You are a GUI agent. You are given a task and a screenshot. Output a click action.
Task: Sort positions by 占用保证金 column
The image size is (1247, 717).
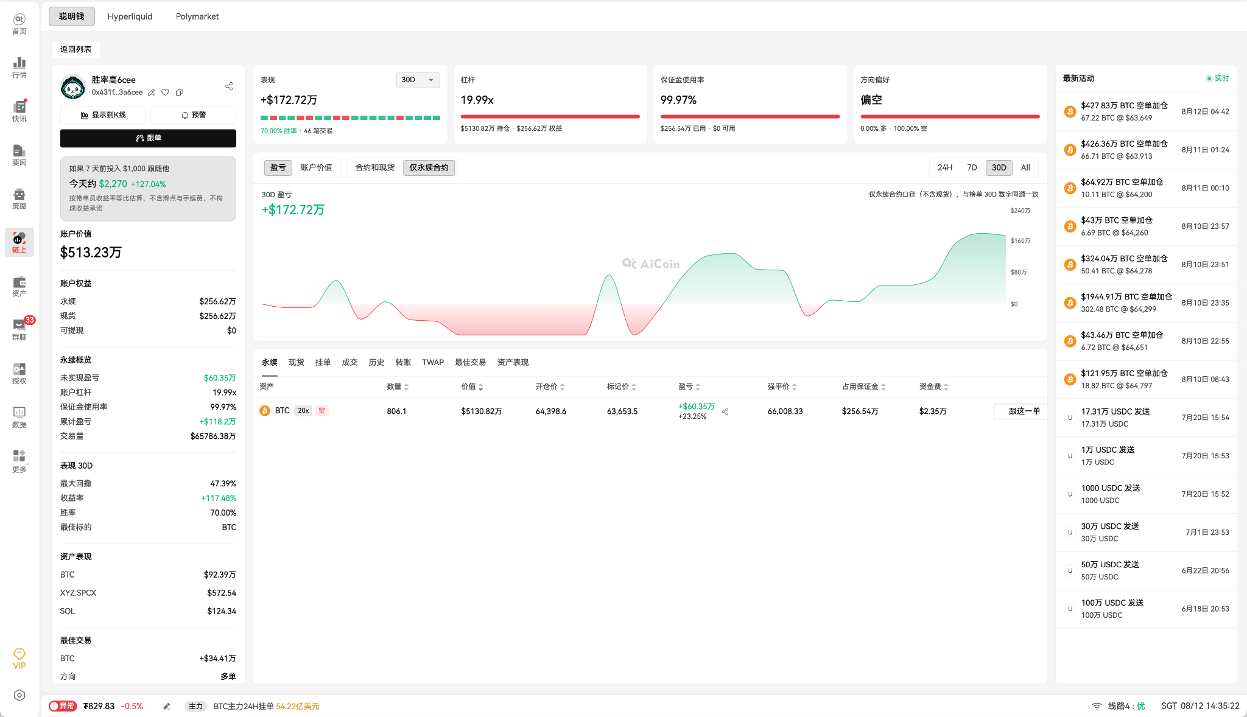click(864, 386)
